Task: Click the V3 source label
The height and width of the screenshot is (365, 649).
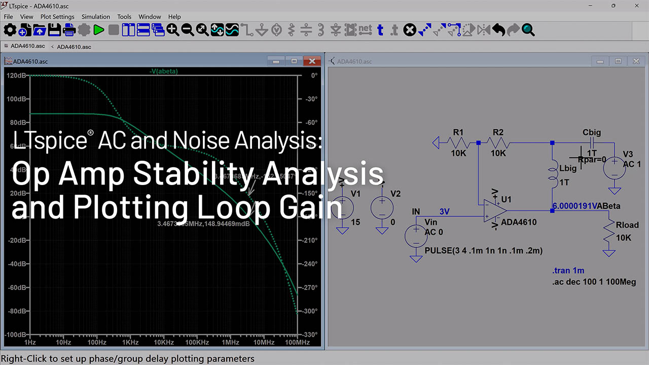Action: click(628, 154)
